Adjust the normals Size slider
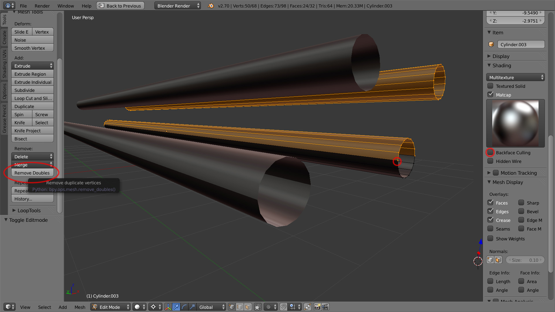Viewport: 555px width, 312px height. point(525,260)
